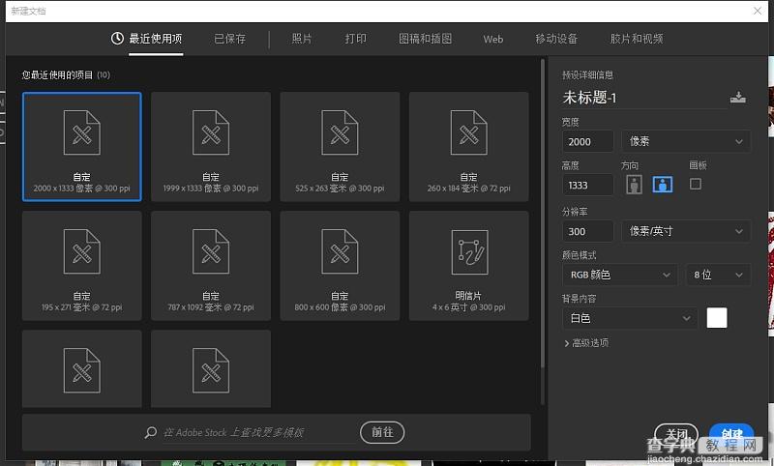Click the width field showing 2000
This screenshot has width=774, height=466.
pos(587,141)
